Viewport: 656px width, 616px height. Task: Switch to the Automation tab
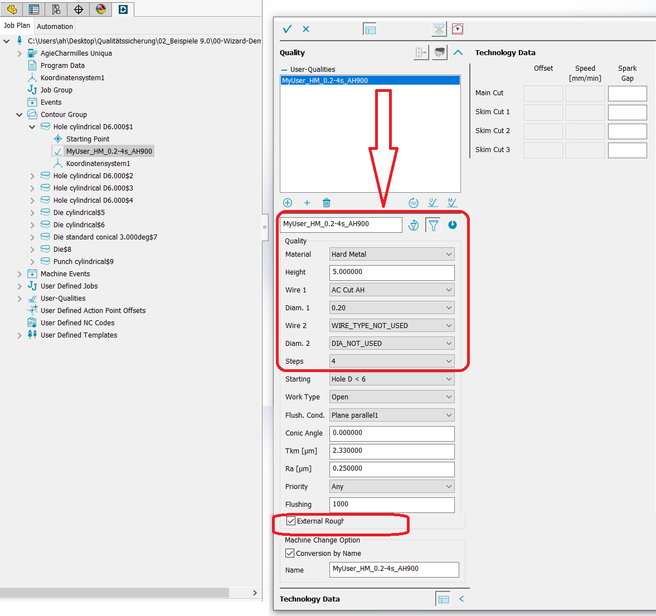[55, 26]
